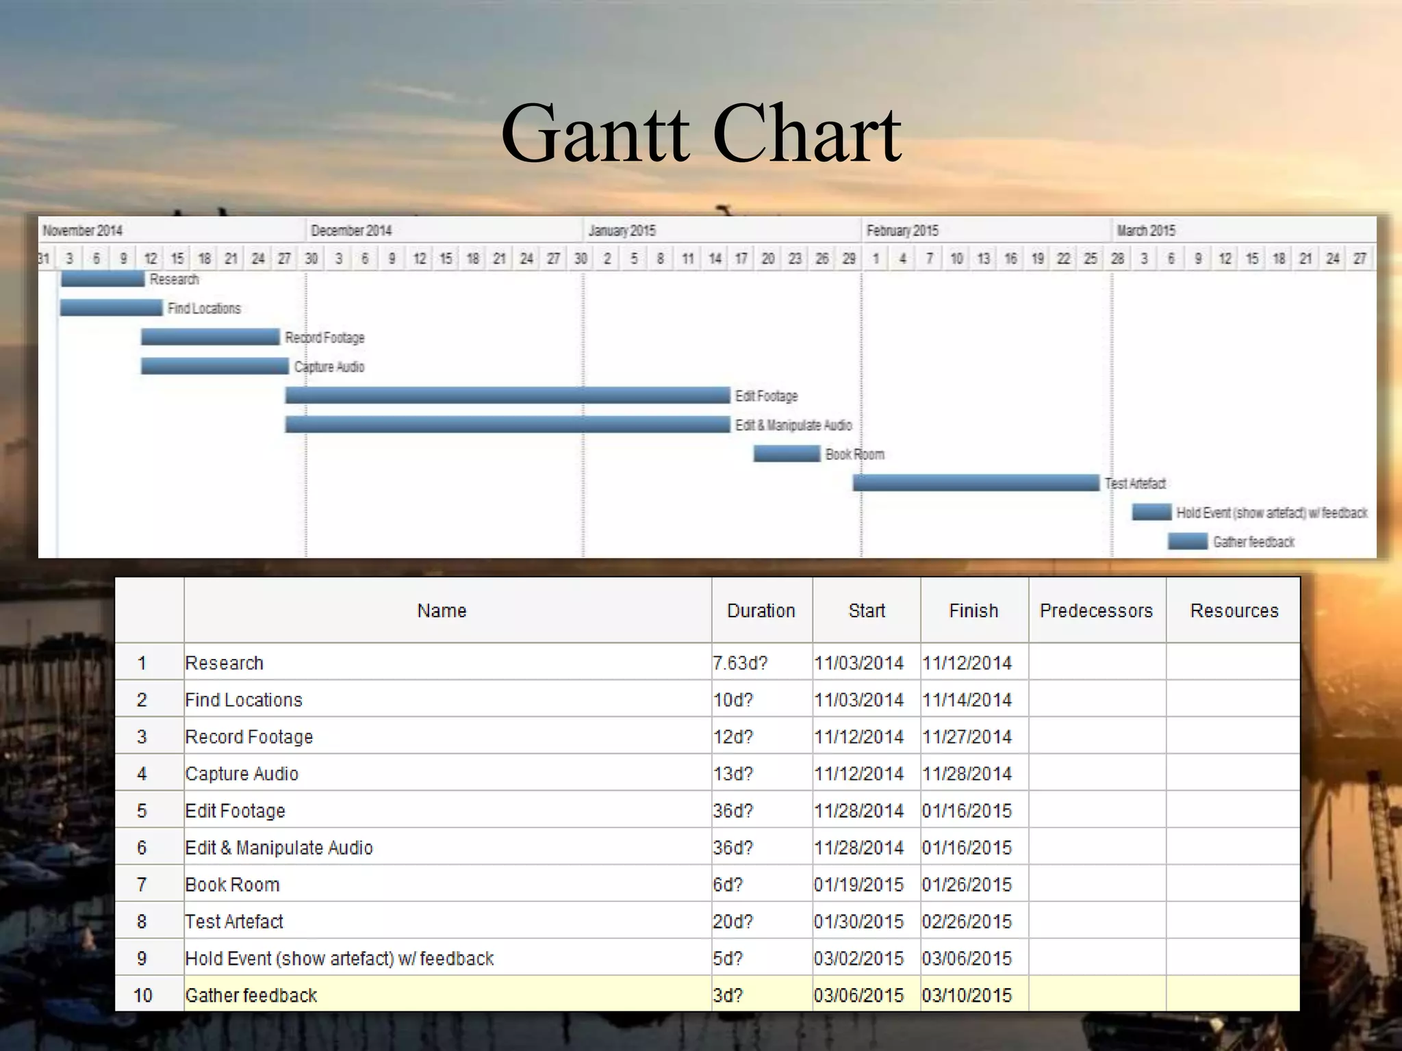Viewport: 1402px width, 1051px height.
Task: Click the Name column header
Action: (x=442, y=610)
